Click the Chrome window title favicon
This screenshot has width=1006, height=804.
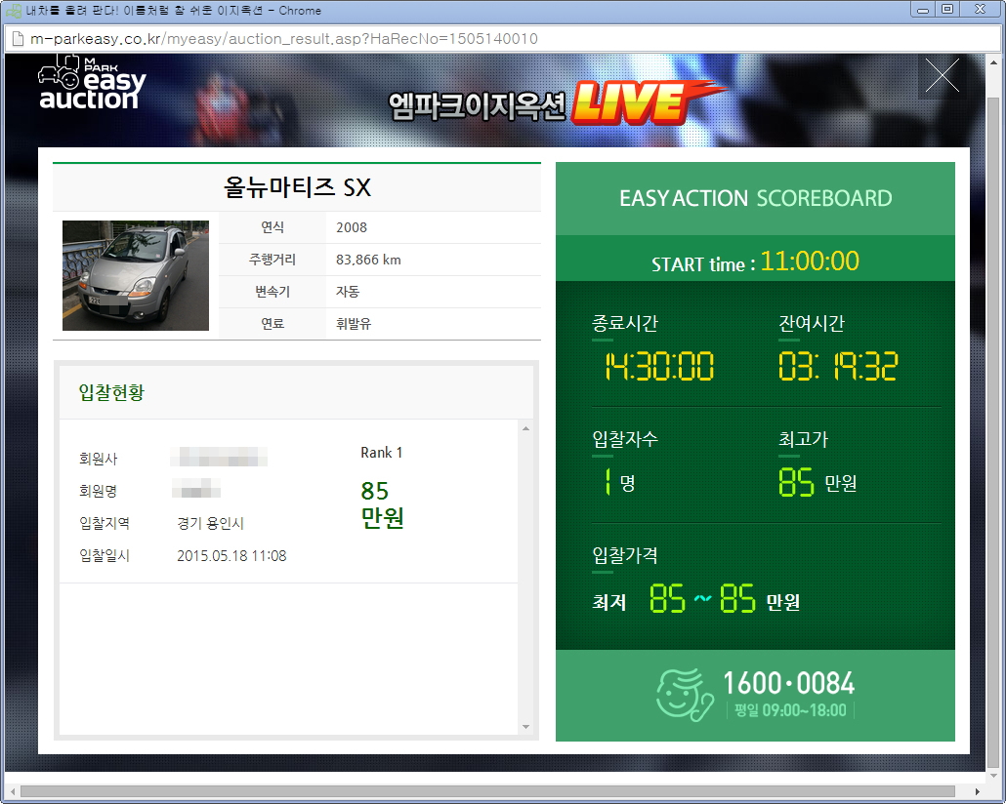[x=14, y=11]
